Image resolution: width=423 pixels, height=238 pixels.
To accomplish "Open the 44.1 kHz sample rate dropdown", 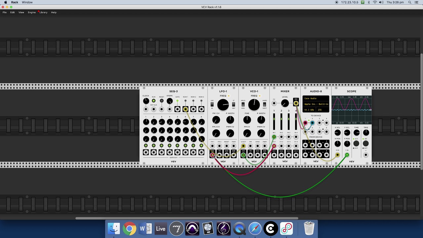I will tap(309, 110).
